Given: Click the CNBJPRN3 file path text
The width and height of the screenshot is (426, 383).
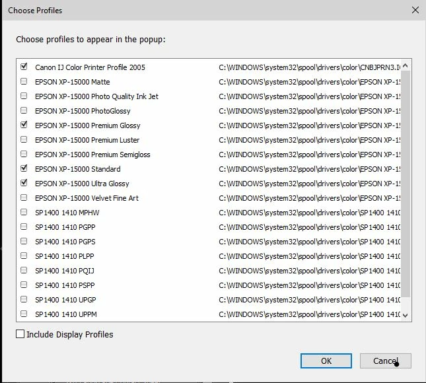Looking at the screenshot, I should [310, 67].
